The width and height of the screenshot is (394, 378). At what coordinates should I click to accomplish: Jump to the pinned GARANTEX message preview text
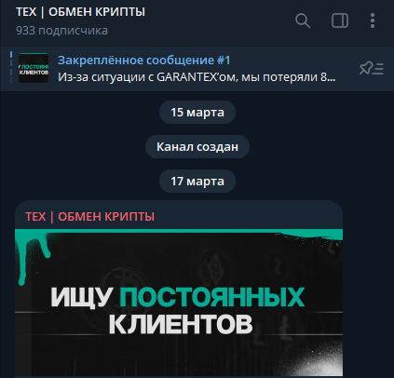click(197, 77)
